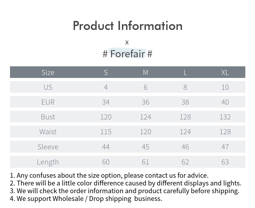Select the S size column header

point(106,72)
